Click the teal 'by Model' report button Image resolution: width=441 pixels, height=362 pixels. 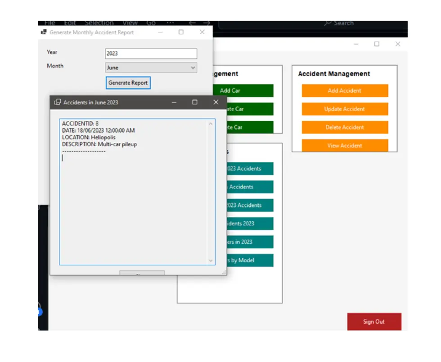(250, 260)
